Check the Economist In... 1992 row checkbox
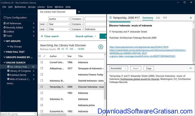This screenshot has height=116, width=195. point(42,111)
